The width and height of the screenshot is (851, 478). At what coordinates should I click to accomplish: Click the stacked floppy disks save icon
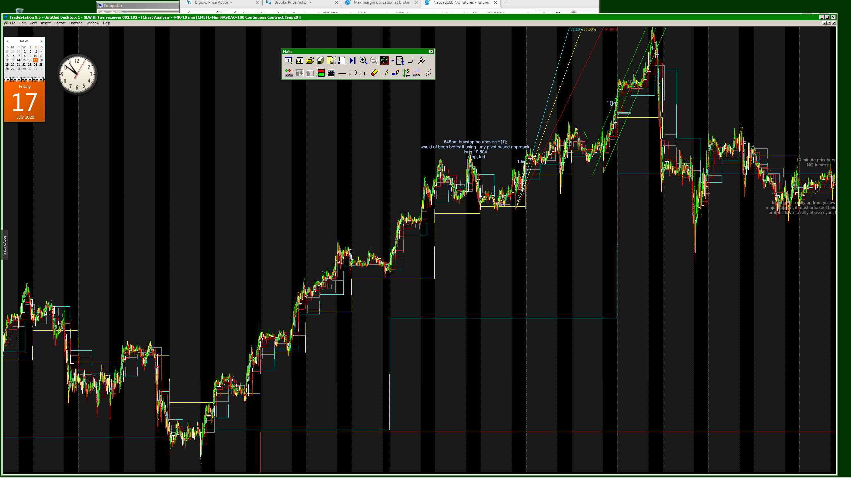(320, 60)
